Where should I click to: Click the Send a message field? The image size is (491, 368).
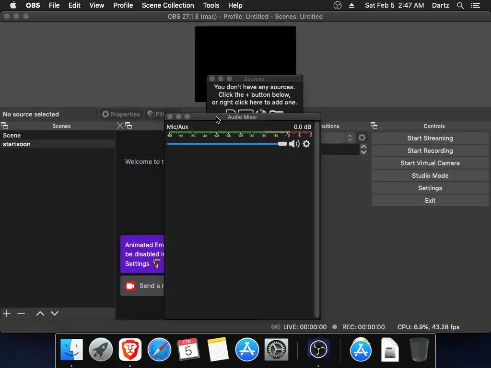(142, 286)
